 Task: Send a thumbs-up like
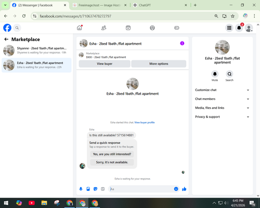[x=184, y=189]
